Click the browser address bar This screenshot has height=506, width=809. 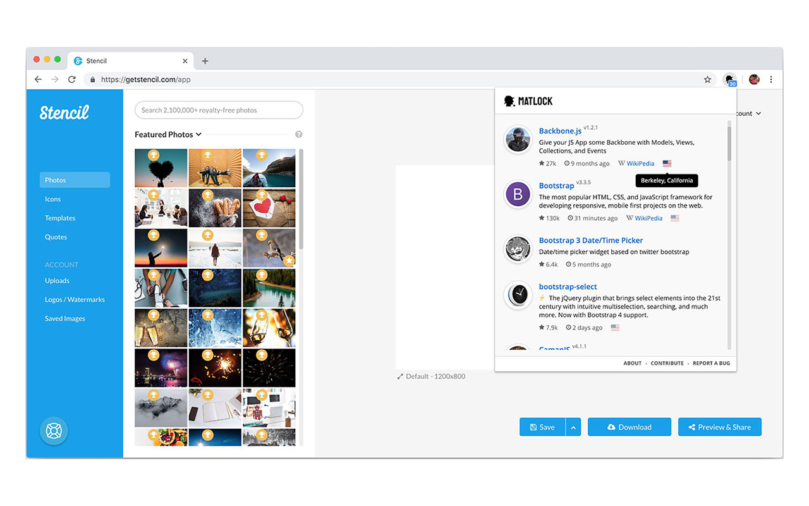399,80
